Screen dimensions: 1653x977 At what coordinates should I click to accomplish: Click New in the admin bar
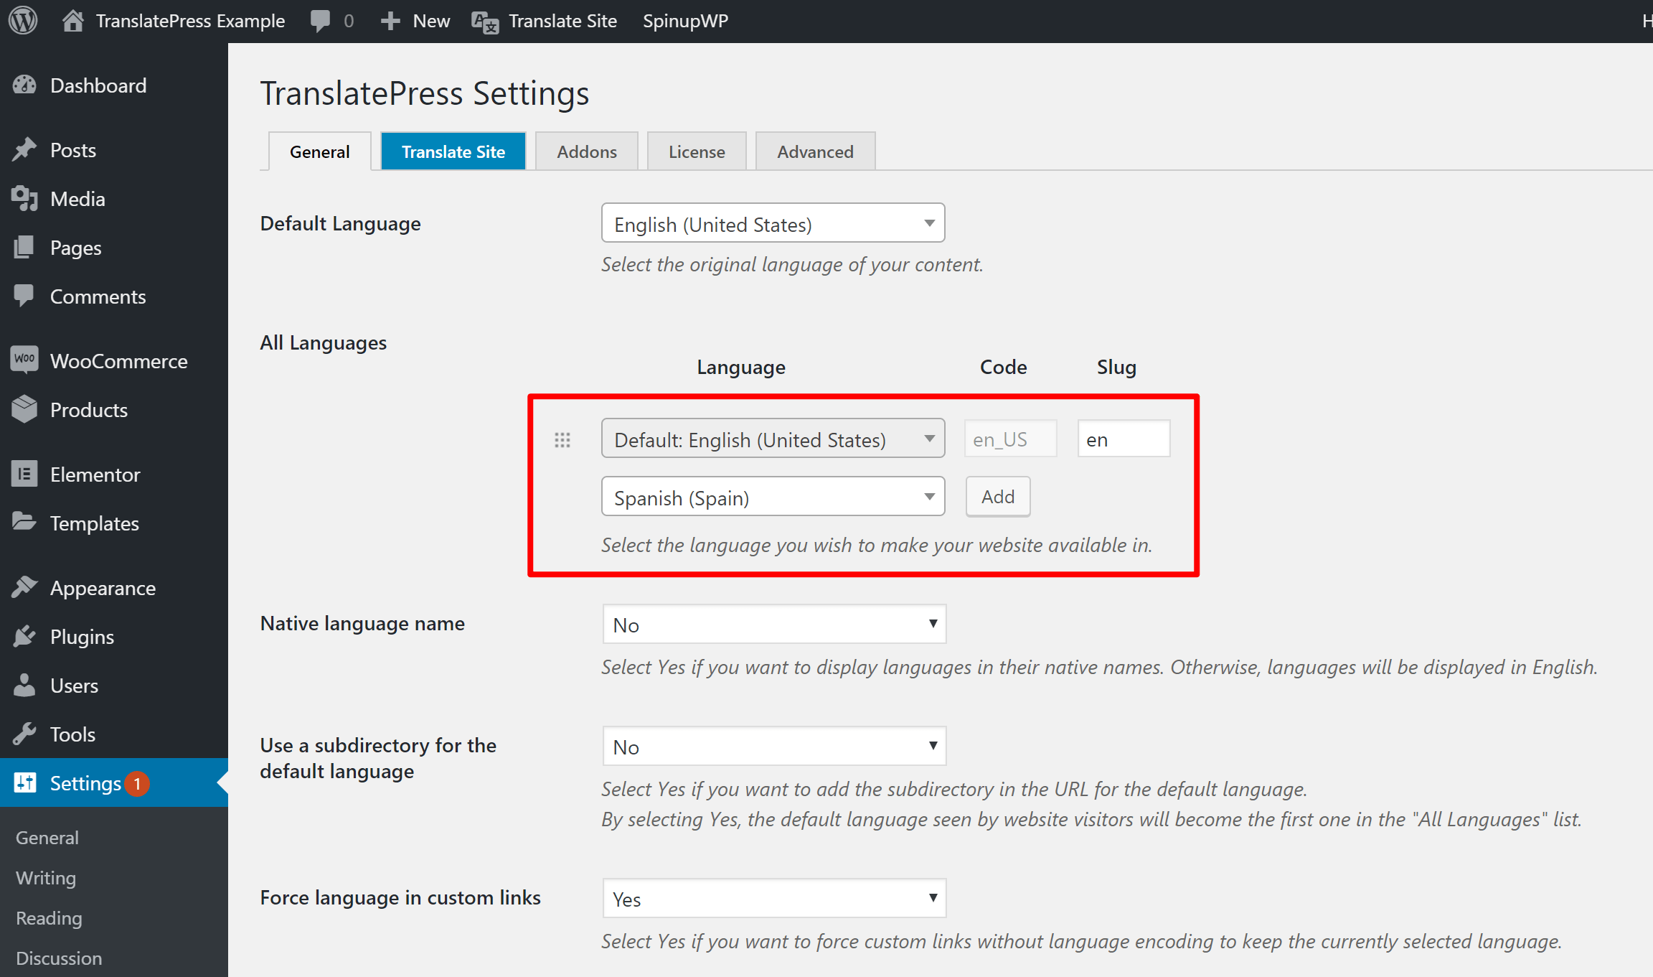[431, 21]
